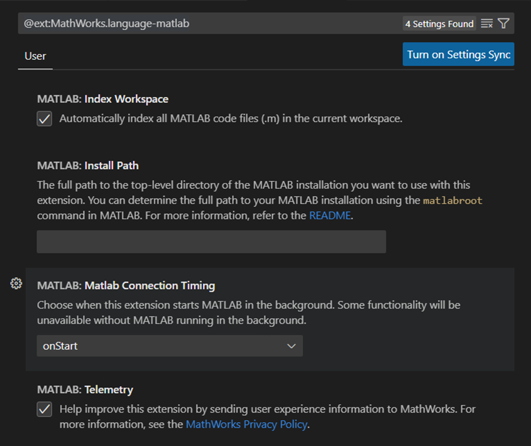The width and height of the screenshot is (531, 446).
Task: Open the settings filter funnel menu
Action: point(503,24)
